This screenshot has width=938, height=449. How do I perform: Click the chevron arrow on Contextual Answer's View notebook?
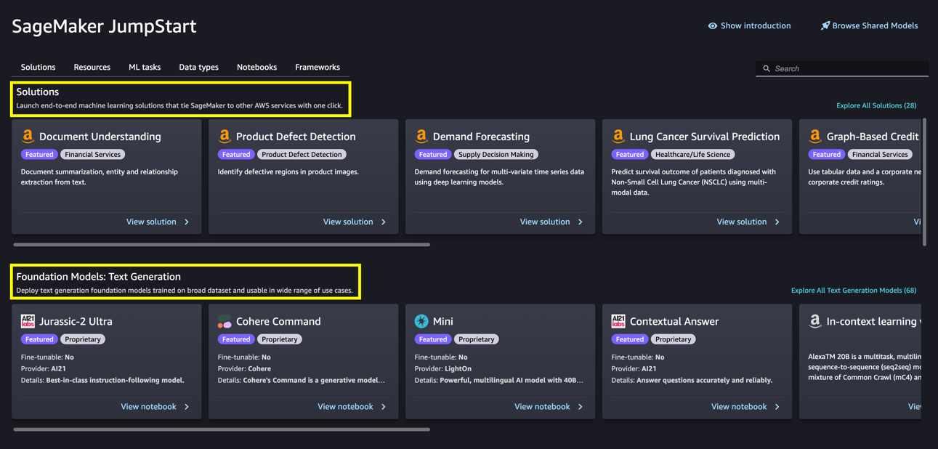tap(777, 407)
